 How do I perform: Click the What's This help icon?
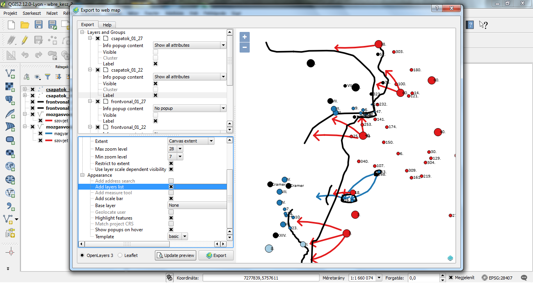[x=483, y=25]
